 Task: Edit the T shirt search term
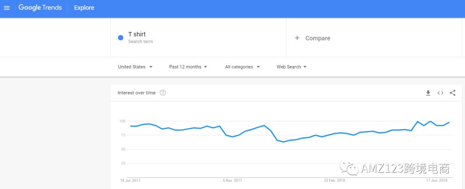tap(137, 34)
